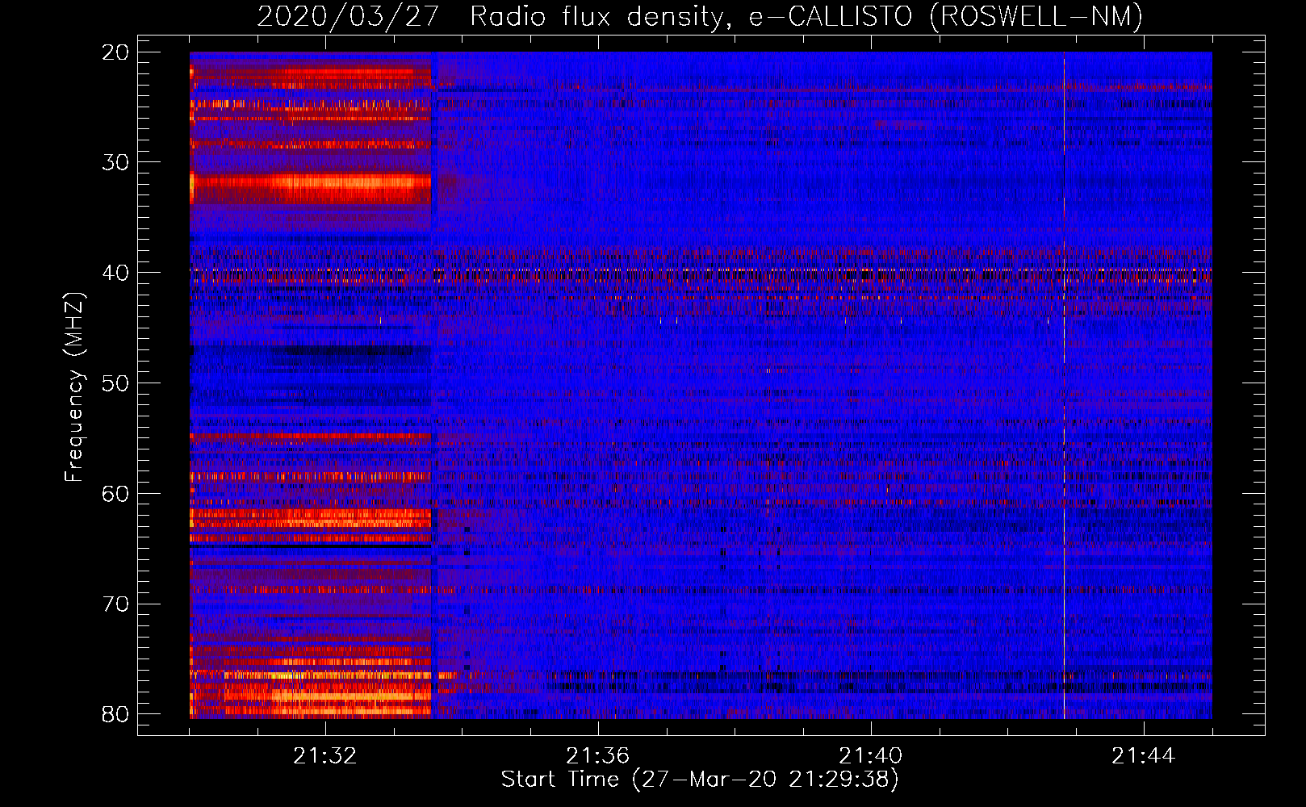This screenshot has width=1306, height=807.
Task: Click the thin vertical yellow spike in the spectrogram
Action: click(1064, 386)
